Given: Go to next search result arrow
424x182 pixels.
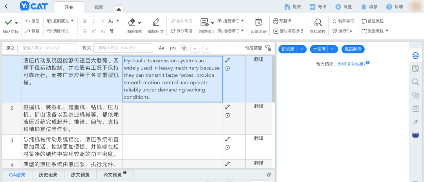Looking at the screenshot, I should [207, 48].
